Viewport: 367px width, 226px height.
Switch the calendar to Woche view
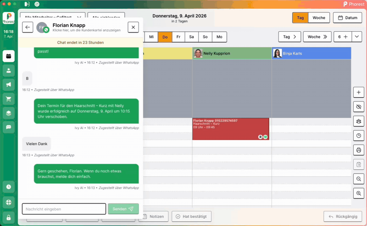click(318, 18)
